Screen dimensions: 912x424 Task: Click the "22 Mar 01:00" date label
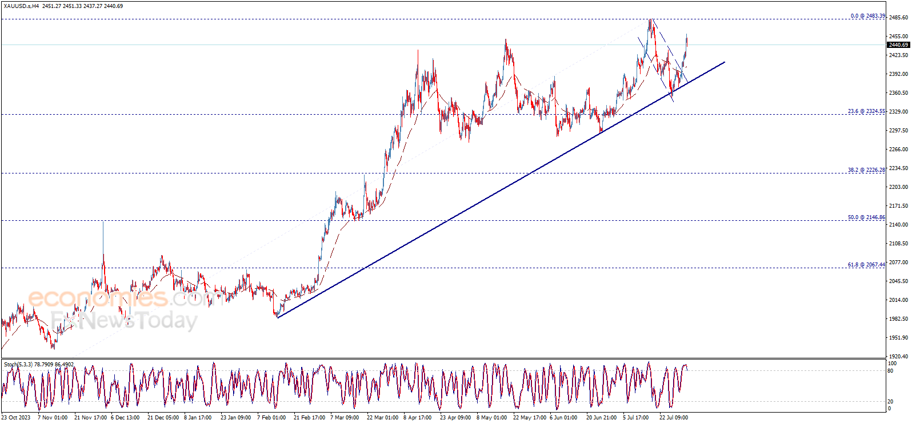pos(382,418)
